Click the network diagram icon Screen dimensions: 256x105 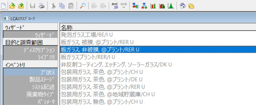[135, 6]
